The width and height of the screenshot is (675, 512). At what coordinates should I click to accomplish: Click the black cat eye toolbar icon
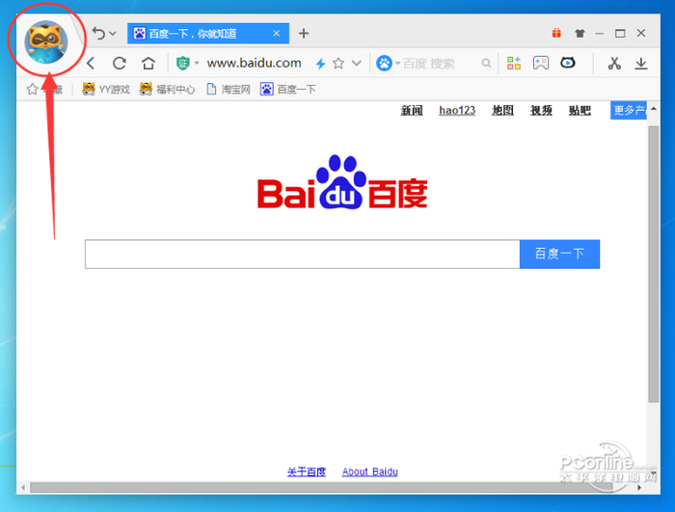tap(568, 63)
